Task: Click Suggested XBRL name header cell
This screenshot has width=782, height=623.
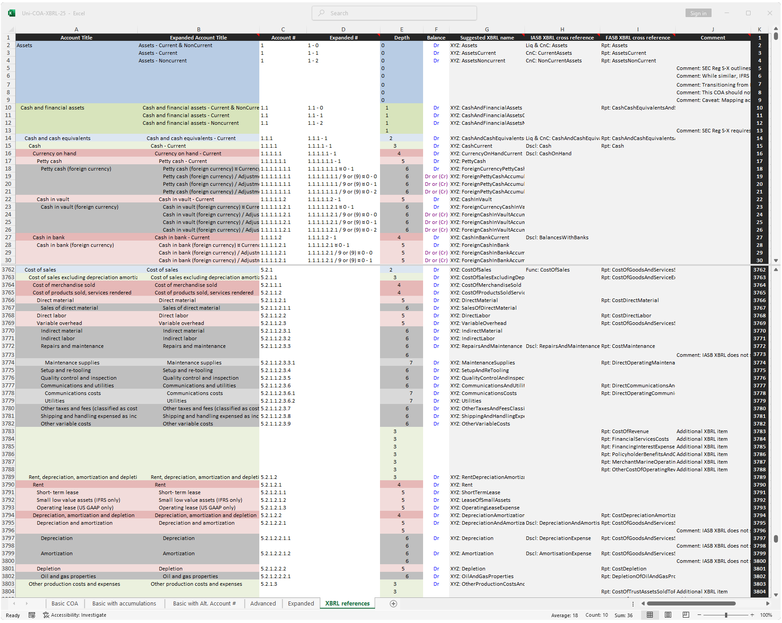Action: coord(487,38)
